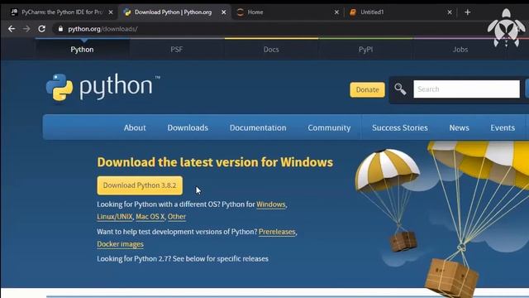Follow the Windows link
This screenshot has height=298, width=529.
271,204
